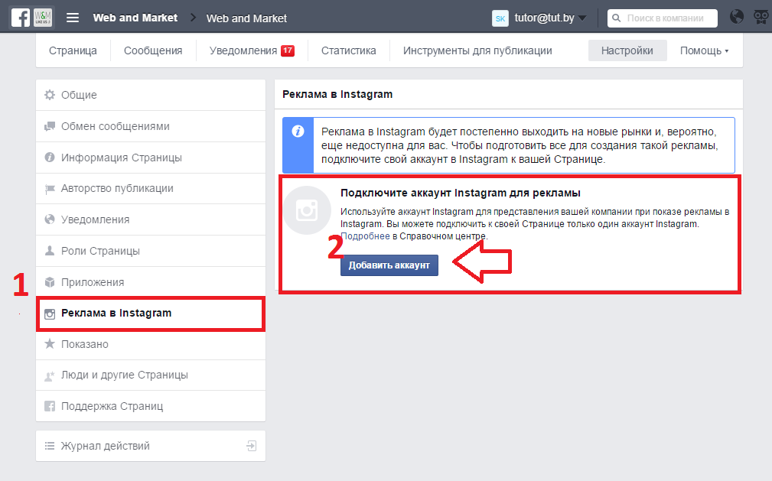772x481 pixels.
Task: Open the Помощь dropdown menu
Action: tap(704, 50)
